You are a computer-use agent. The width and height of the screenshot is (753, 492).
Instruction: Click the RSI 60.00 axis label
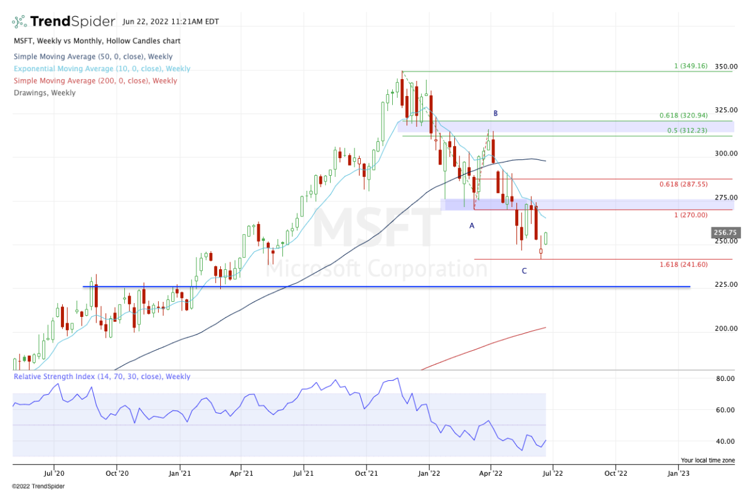725,410
